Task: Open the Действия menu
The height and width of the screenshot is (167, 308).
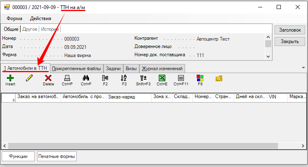Action: pos(40,18)
